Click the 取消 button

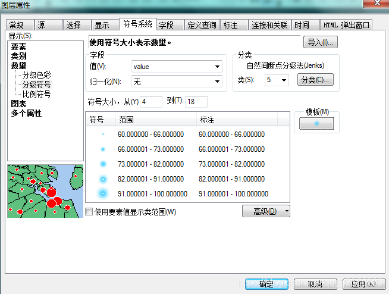click(x=315, y=284)
